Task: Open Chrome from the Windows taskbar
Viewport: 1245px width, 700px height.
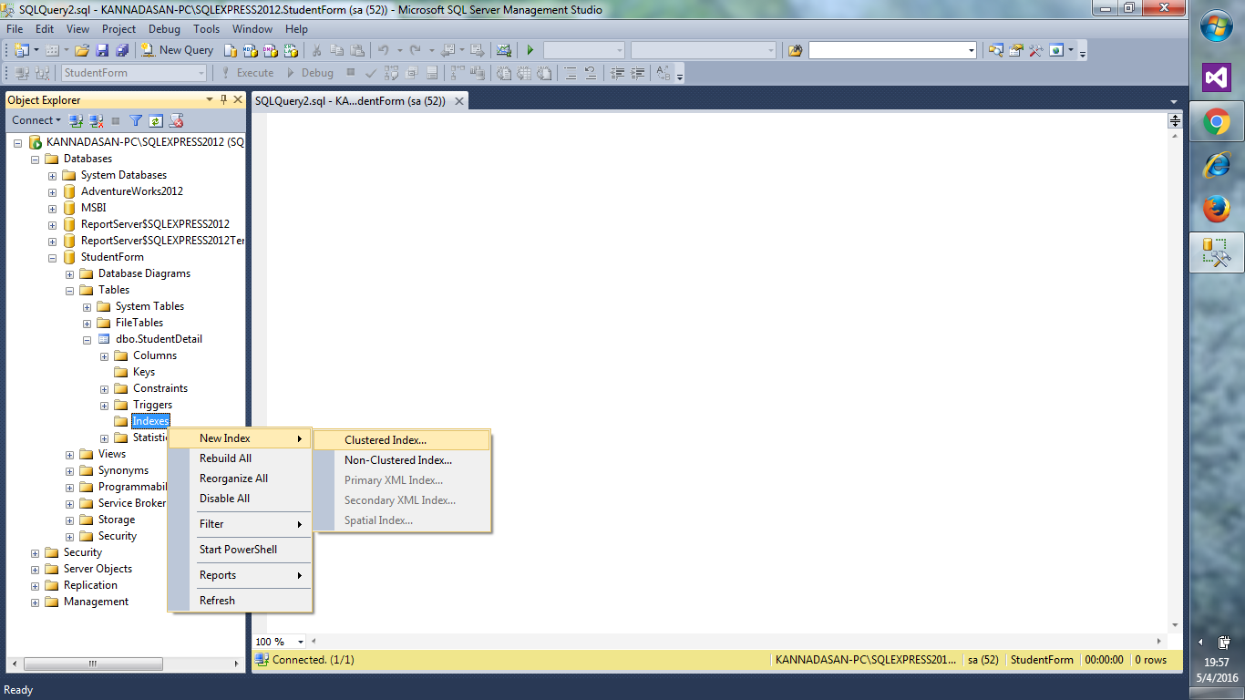Action: (x=1217, y=121)
